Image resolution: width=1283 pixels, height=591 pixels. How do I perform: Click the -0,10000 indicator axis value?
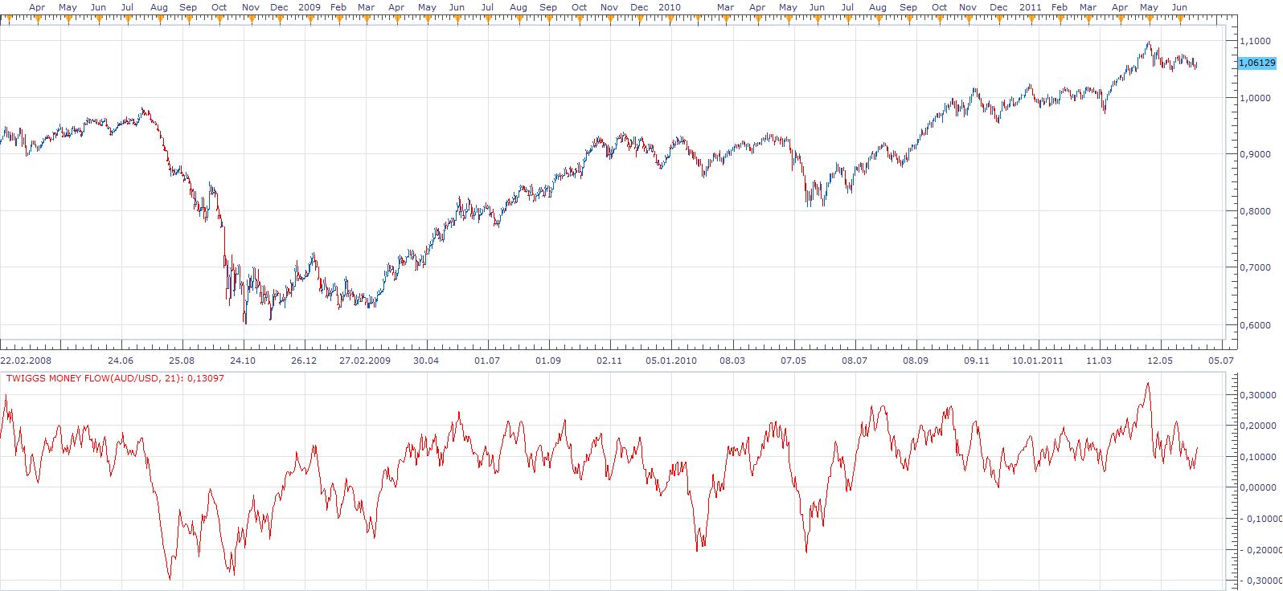(x=1260, y=519)
